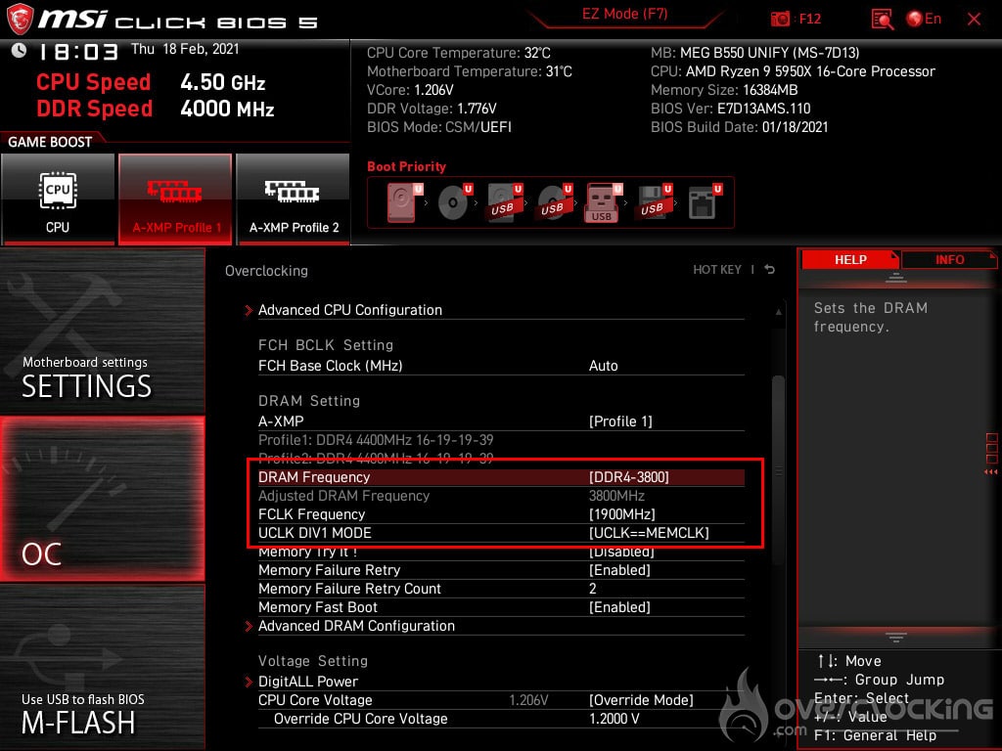1002x751 pixels.
Task: Click the back arrow icon beside HOT KEY
Action: coord(769,270)
